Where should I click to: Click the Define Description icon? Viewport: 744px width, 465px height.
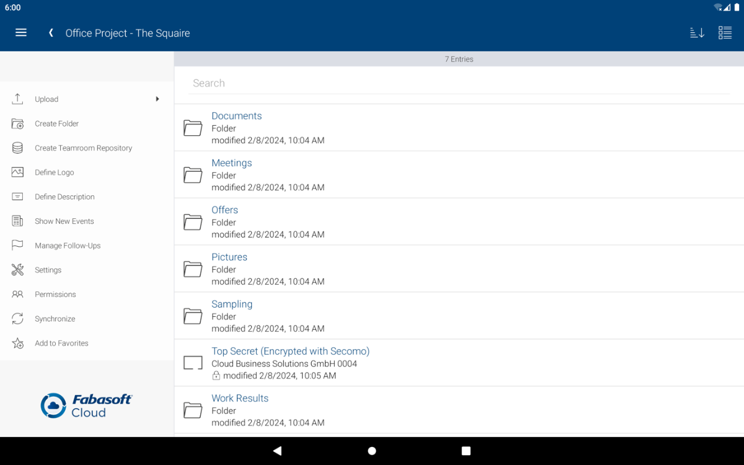(17, 197)
